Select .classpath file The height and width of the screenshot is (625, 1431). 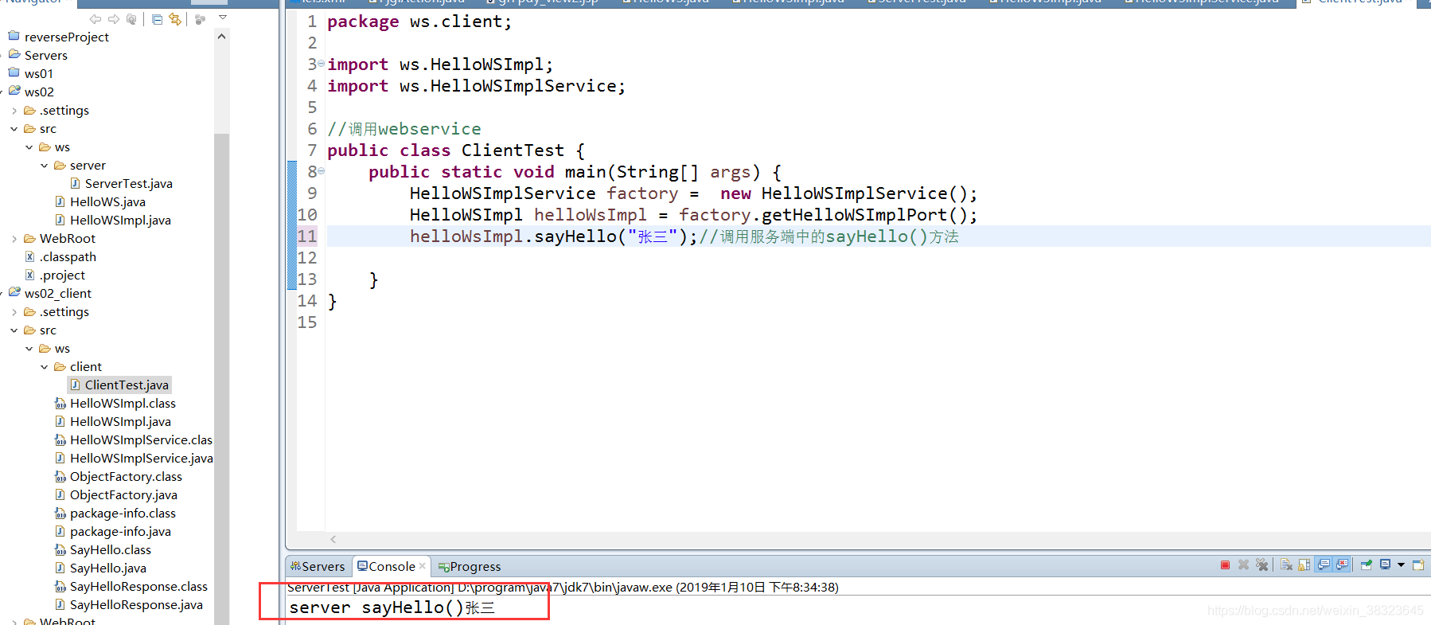pyautogui.click(x=60, y=257)
